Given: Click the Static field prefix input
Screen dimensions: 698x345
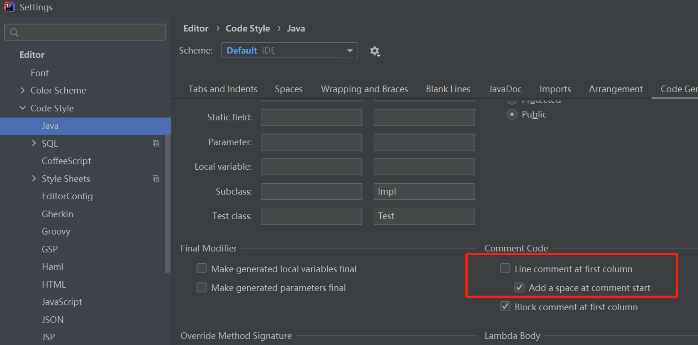Looking at the screenshot, I should tap(312, 118).
